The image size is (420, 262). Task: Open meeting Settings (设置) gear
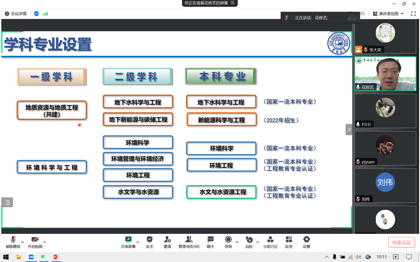coord(306,240)
